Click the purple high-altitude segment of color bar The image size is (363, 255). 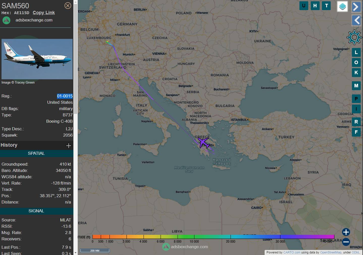[307, 237]
